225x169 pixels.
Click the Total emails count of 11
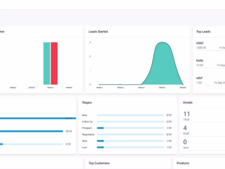tap(186, 114)
